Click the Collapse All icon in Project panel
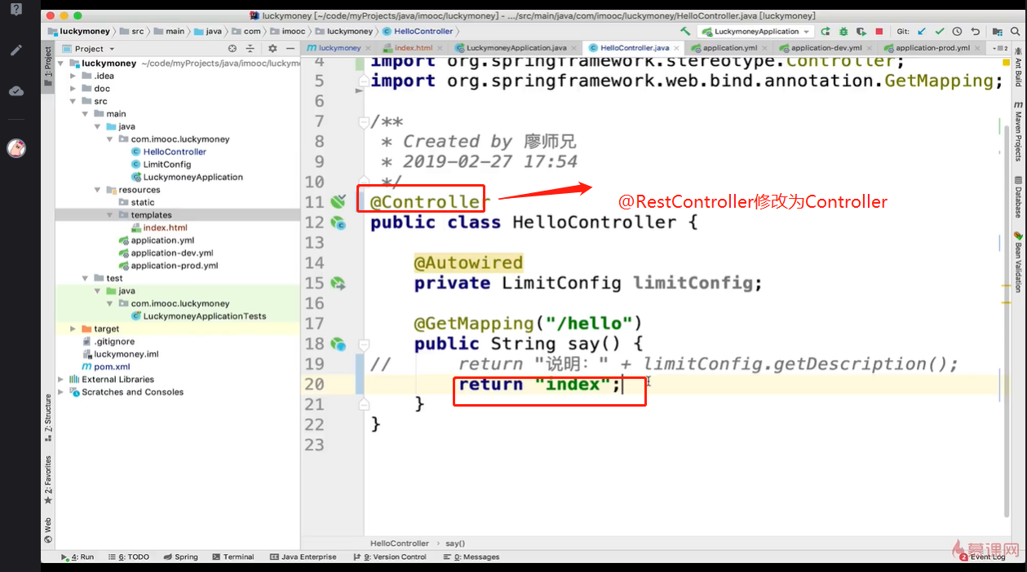 coord(250,49)
